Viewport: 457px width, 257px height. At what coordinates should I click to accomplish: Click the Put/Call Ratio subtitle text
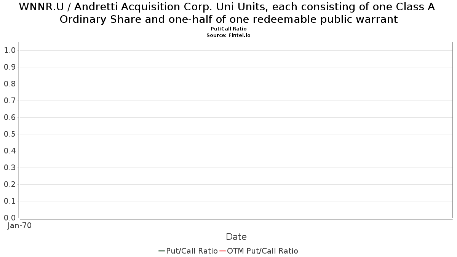coord(228,29)
